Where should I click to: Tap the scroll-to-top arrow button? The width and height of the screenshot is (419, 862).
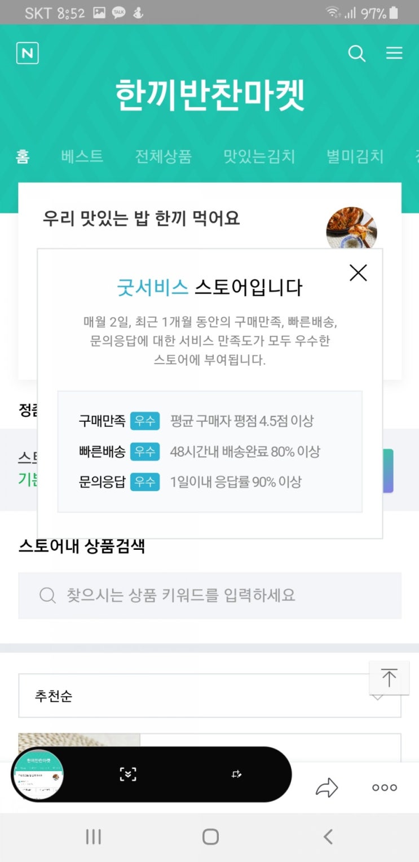point(389,677)
